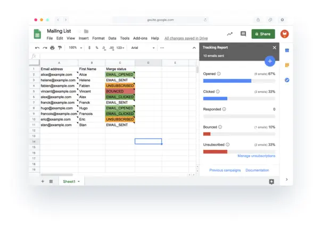Image resolution: width=322 pixels, height=229 pixels.
Task: Click the Opened blue progress bar
Action: point(227,81)
